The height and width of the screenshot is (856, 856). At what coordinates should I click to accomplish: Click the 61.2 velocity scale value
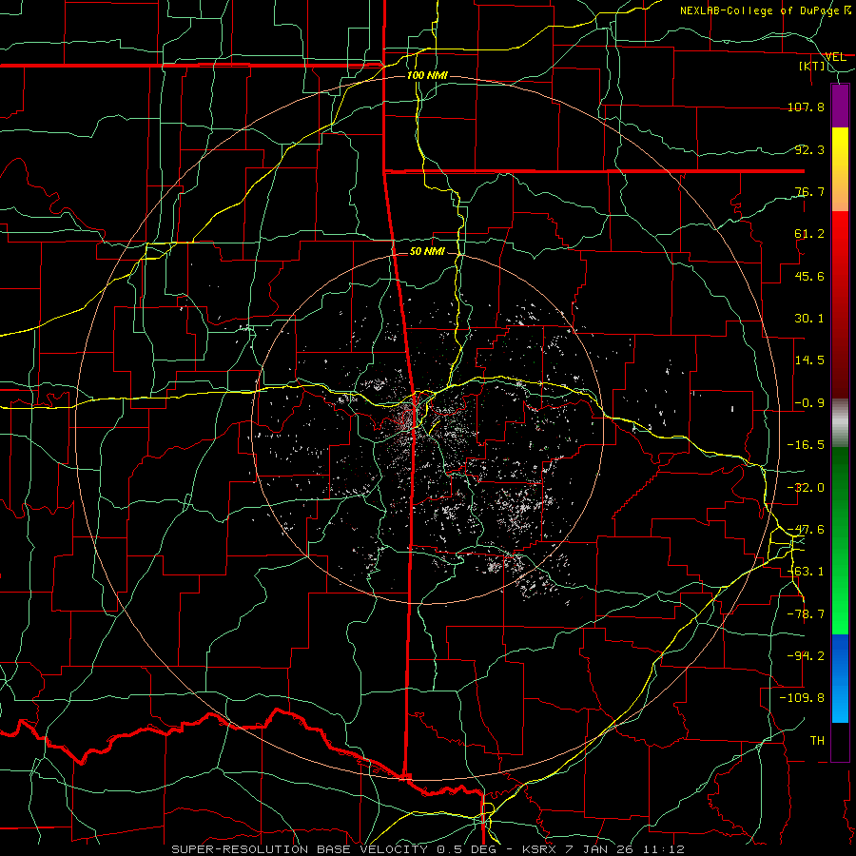point(809,234)
